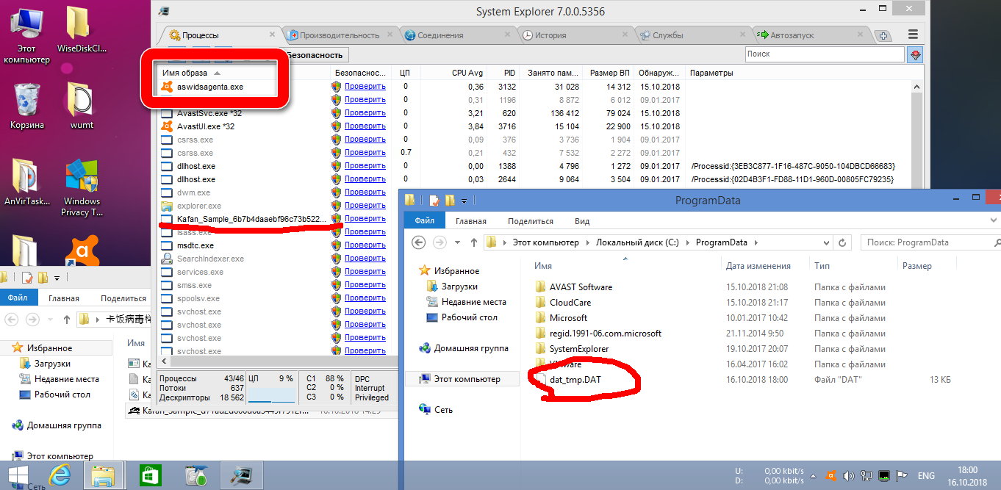
Task: Open the wumt desktop folder
Action: [x=82, y=107]
